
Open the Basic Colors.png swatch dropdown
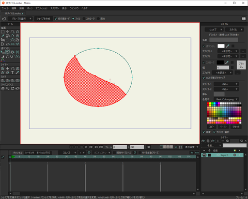[x=226, y=99]
